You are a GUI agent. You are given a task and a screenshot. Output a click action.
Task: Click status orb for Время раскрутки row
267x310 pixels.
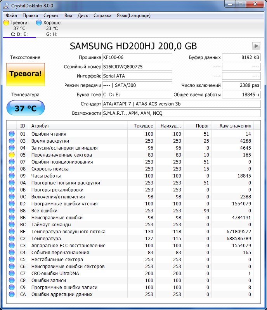point(12,141)
